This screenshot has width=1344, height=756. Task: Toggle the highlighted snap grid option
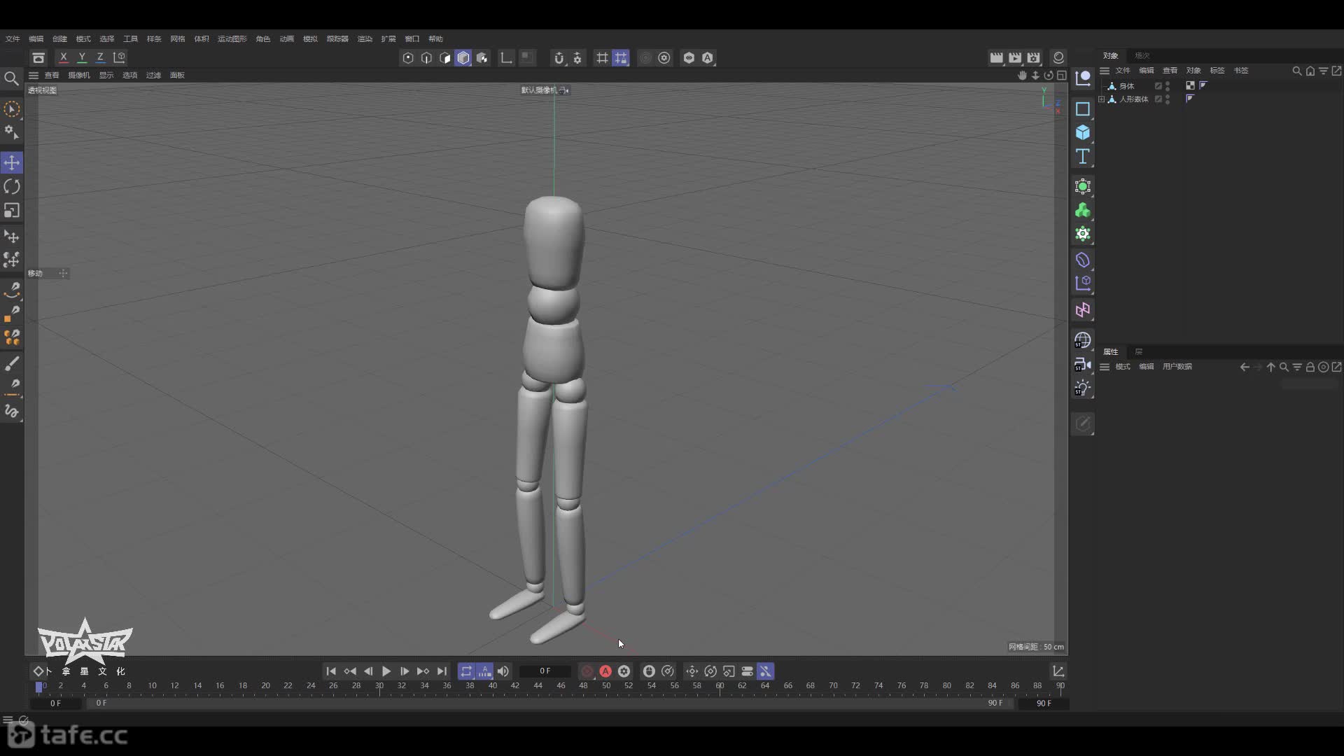click(621, 58)
